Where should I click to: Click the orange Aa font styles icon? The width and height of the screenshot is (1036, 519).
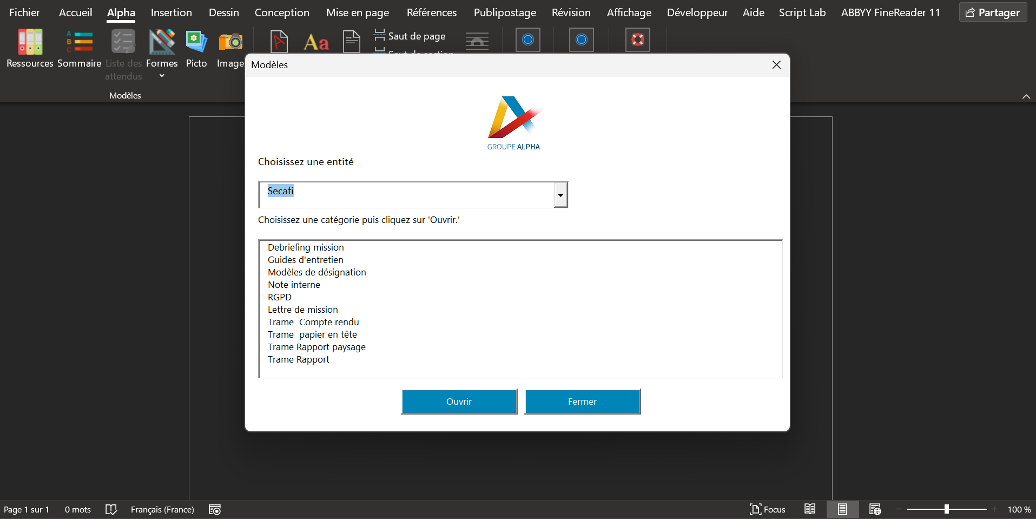[x=316, y=42]
